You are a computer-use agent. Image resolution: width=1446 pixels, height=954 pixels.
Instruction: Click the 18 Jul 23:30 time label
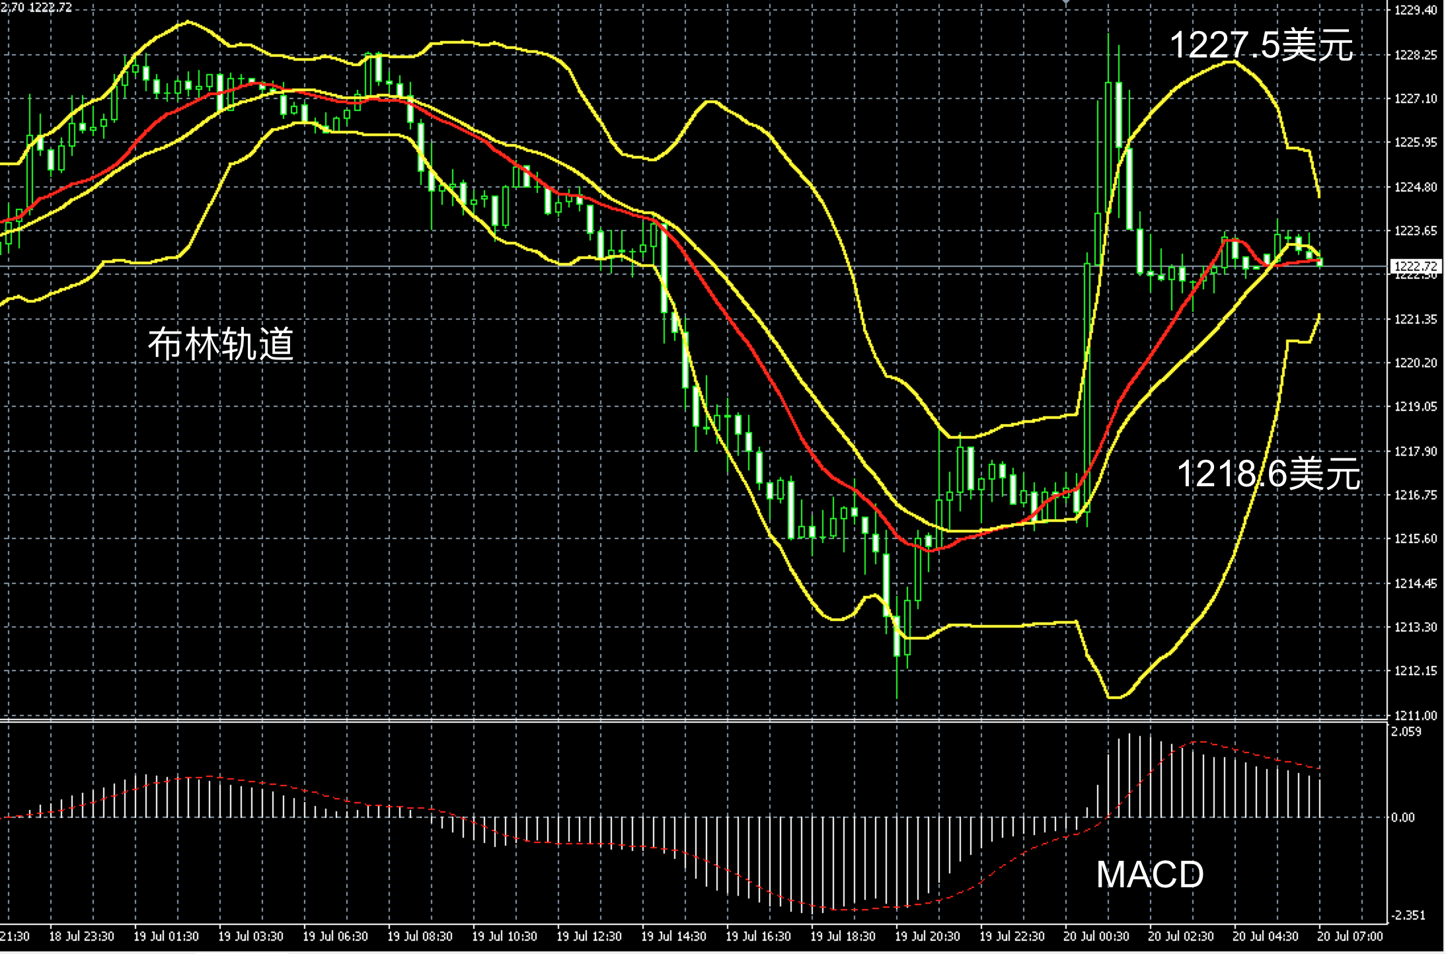[81, 936]
